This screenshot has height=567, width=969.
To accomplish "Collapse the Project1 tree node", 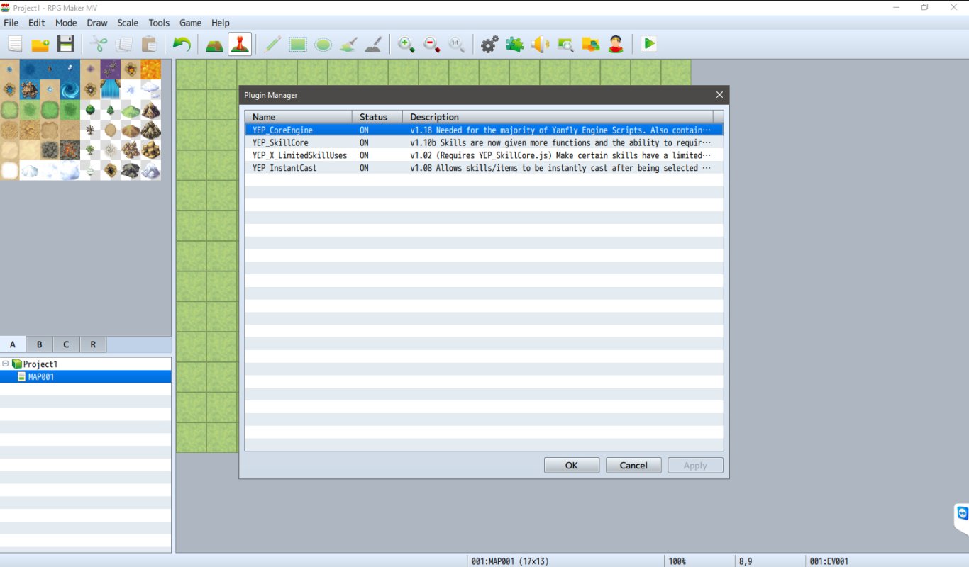I will click(x=6, y=364).
